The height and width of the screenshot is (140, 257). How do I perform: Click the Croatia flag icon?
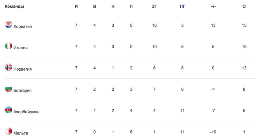[x=9, y=24]
